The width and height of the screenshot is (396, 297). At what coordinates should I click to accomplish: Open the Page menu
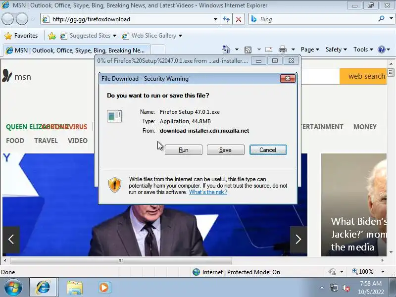[310, 49]
